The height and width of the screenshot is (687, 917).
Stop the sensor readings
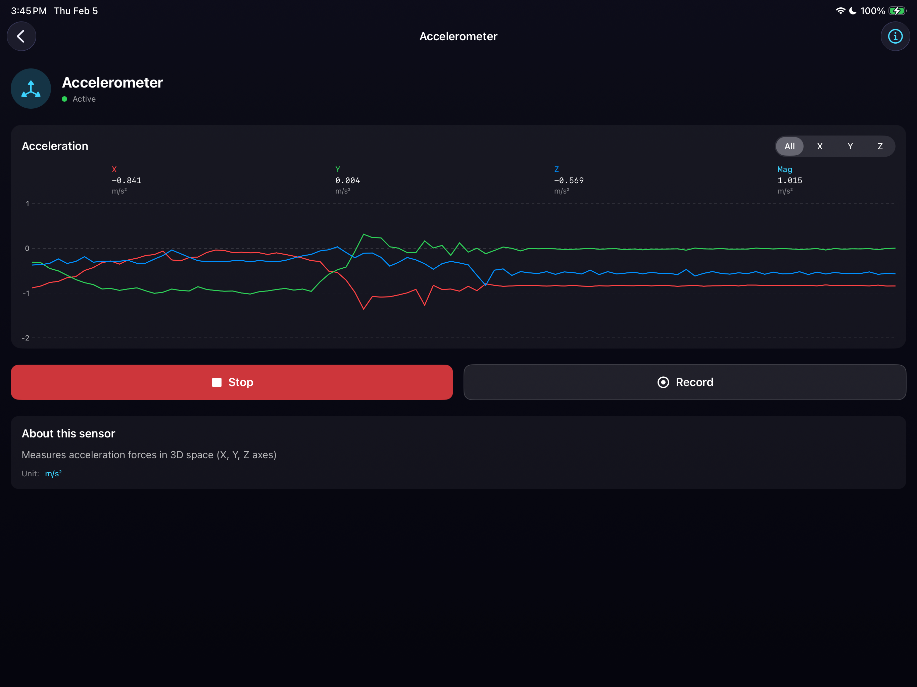(x=232, y=382)
